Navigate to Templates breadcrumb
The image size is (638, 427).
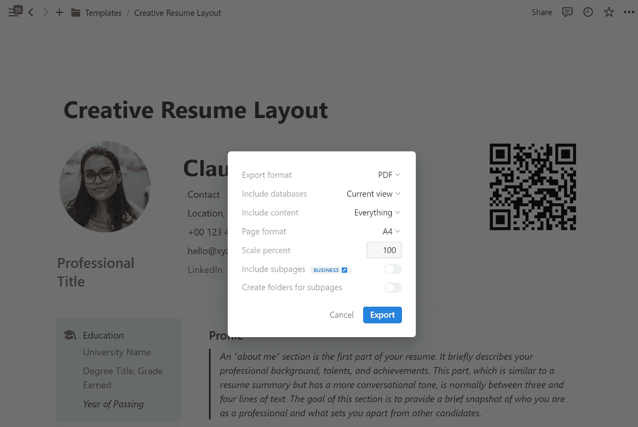point(103,13)
